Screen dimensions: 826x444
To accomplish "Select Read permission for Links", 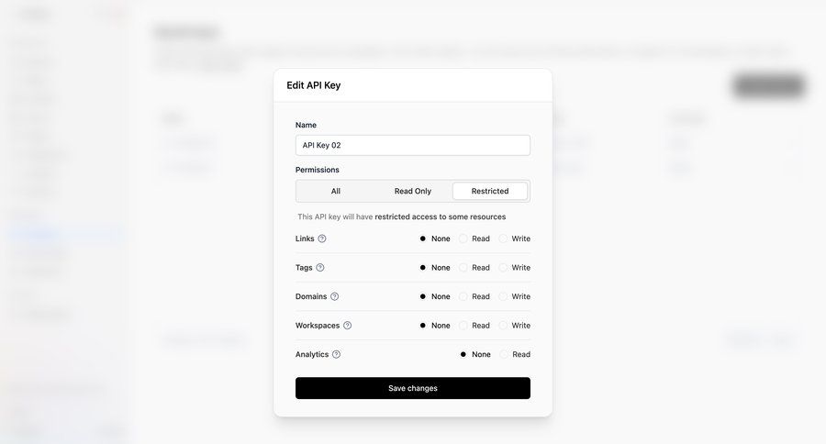I will click(x=463, y=239).
